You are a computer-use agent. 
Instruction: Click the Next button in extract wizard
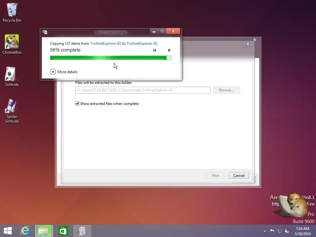216,176
